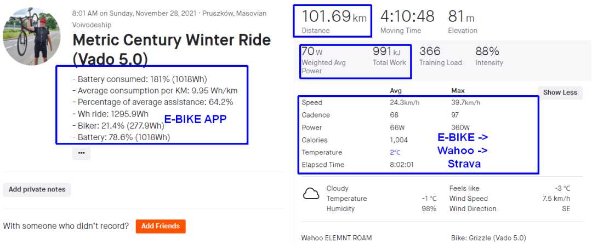Image resolution: width=592 pixels, height=244 pixels.
Task: Expand description with the three-dots button
Action: 81,153
